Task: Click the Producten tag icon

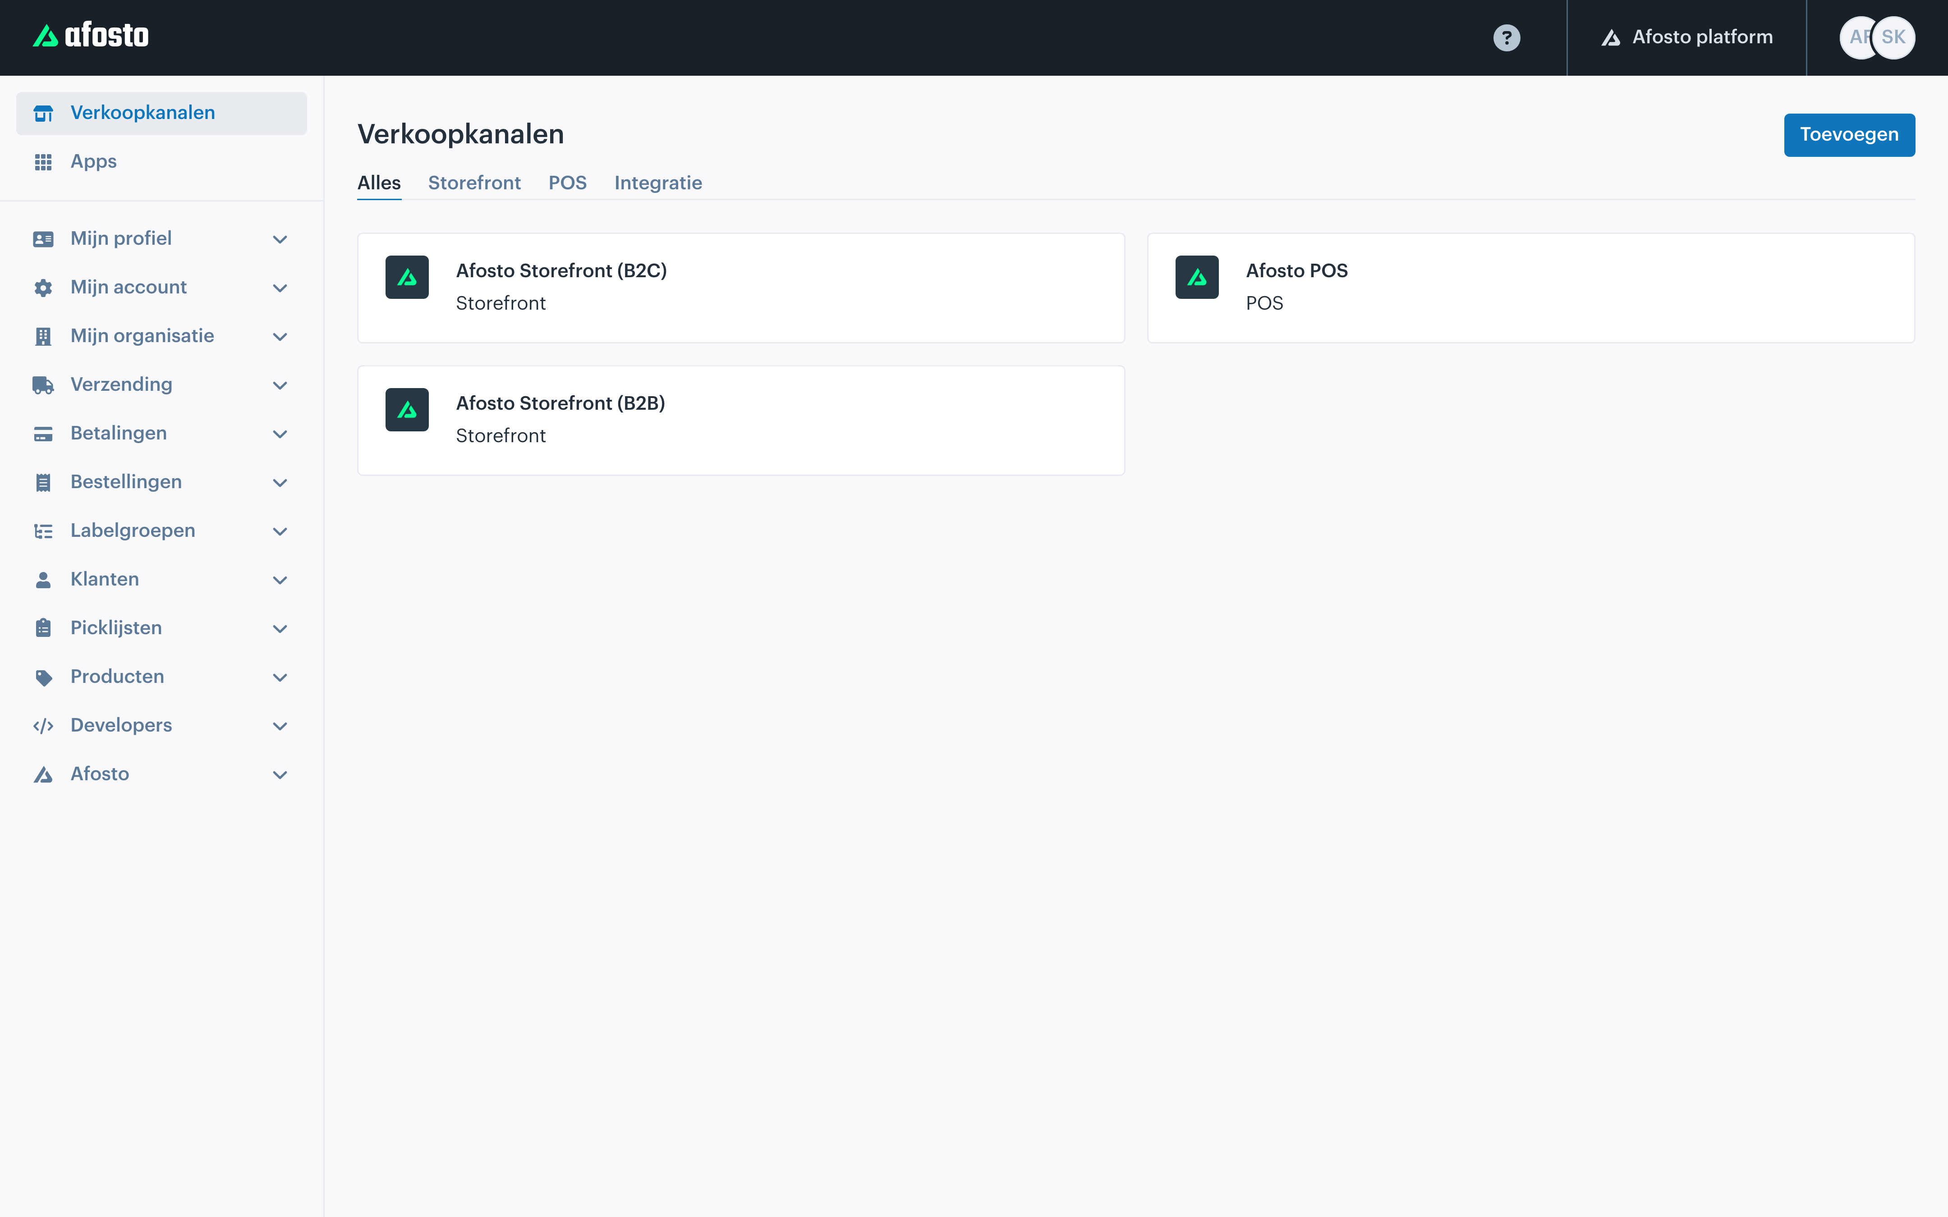Action: pos(43,677)
